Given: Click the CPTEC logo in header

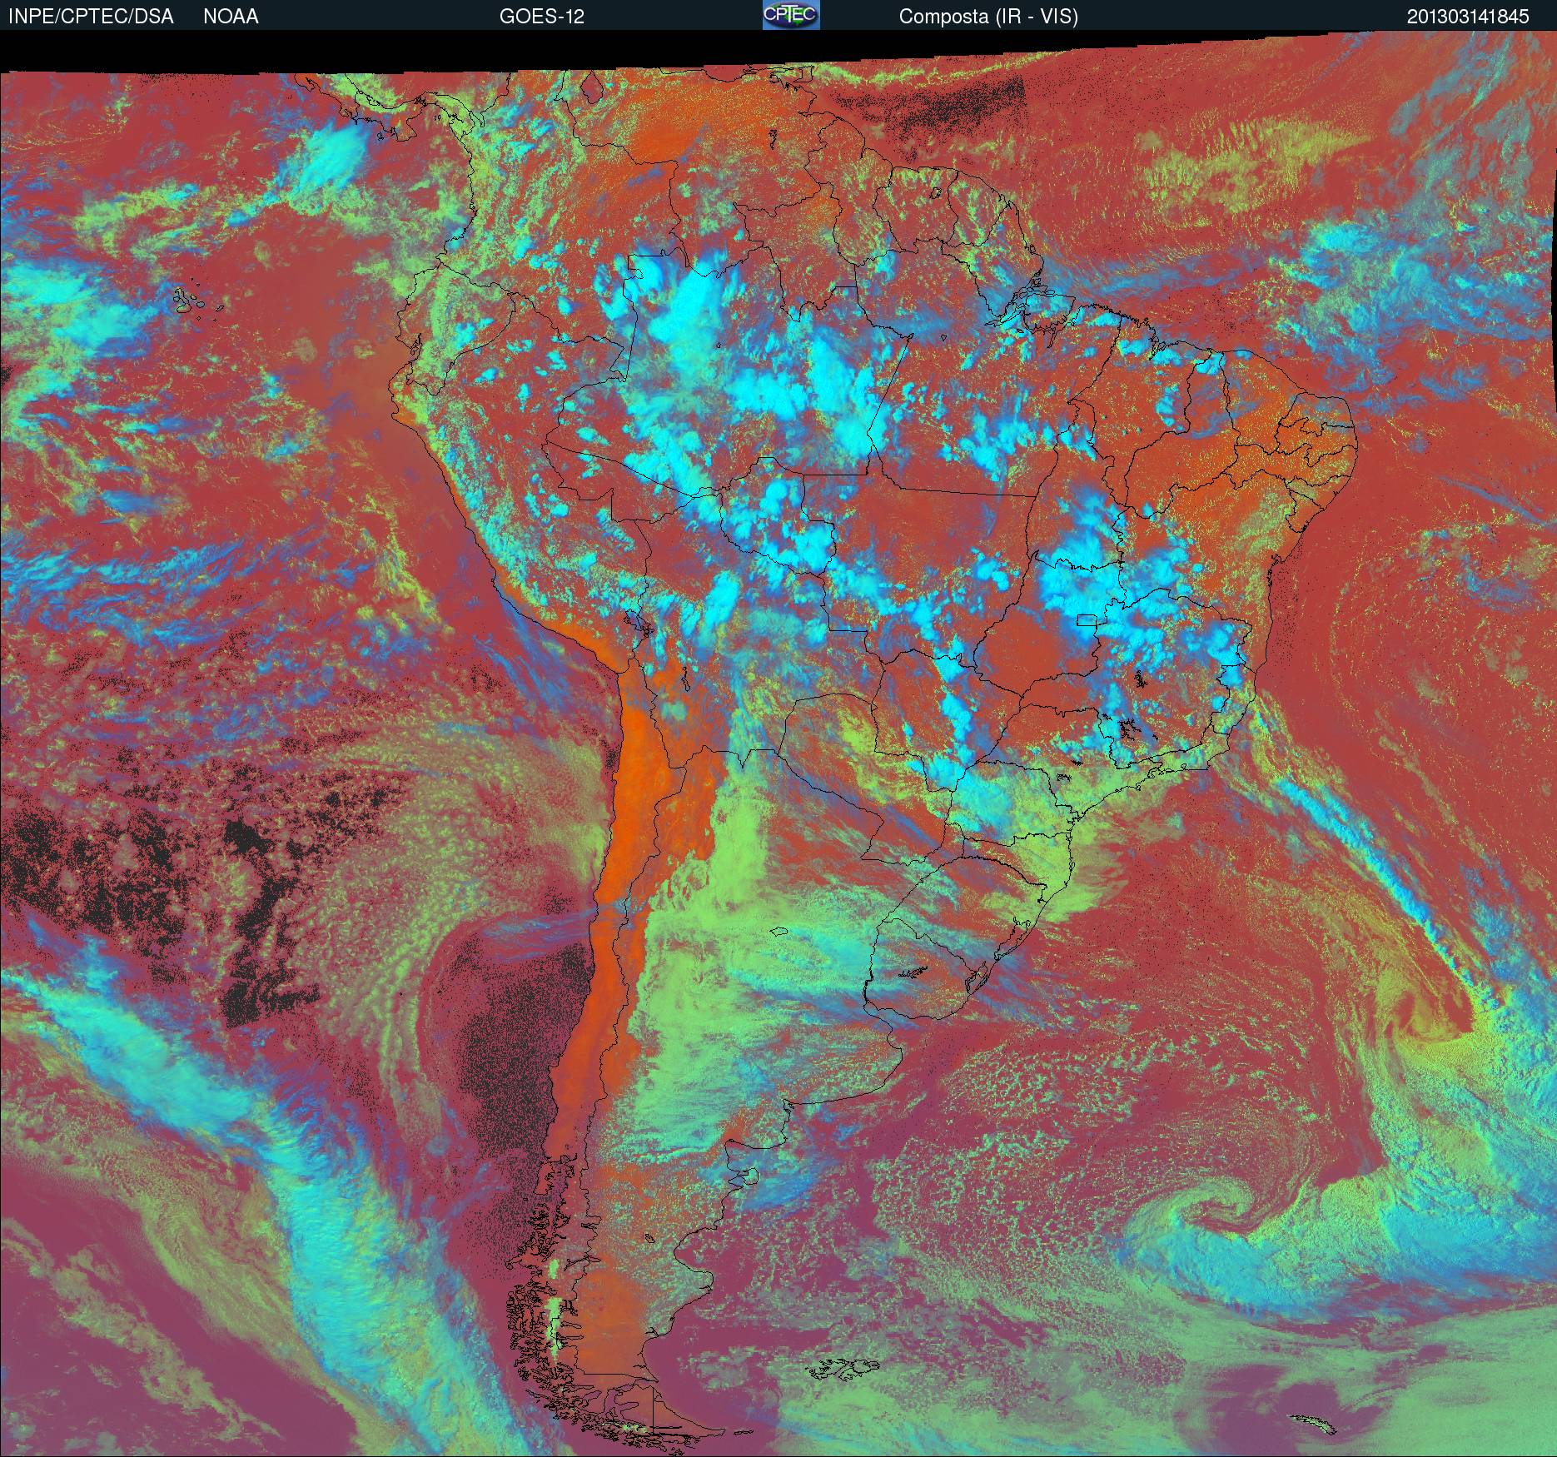Looking at the screenshot, I should click(791, 15).
